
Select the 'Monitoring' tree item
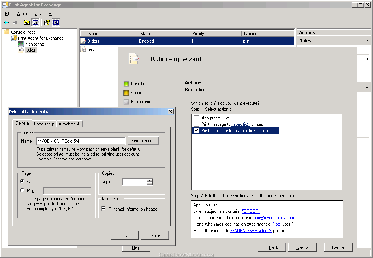coord(35,44)
